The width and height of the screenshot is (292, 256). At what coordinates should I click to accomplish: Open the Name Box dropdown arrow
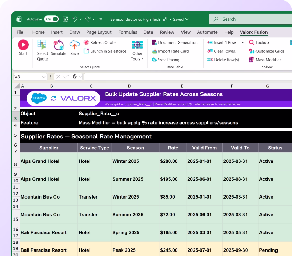coord(44,77)
